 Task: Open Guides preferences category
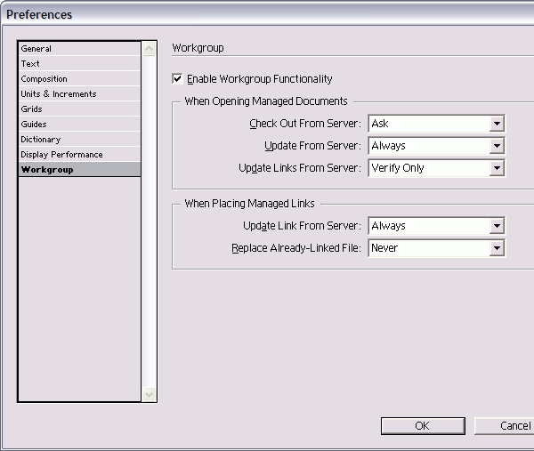34,125
